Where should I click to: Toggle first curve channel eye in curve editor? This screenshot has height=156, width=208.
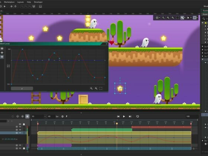[x=2, y=49]
